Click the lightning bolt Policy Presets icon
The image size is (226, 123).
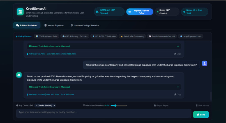[17, 36]
